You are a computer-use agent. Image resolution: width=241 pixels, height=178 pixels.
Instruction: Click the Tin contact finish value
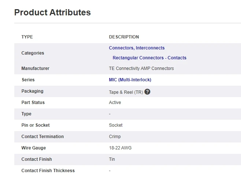tap(112, 159)
